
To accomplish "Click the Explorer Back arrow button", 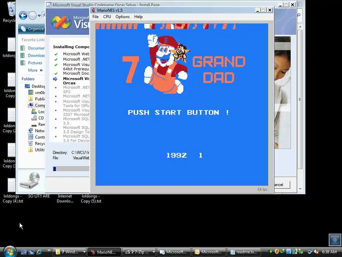I will tap(23, 15).
